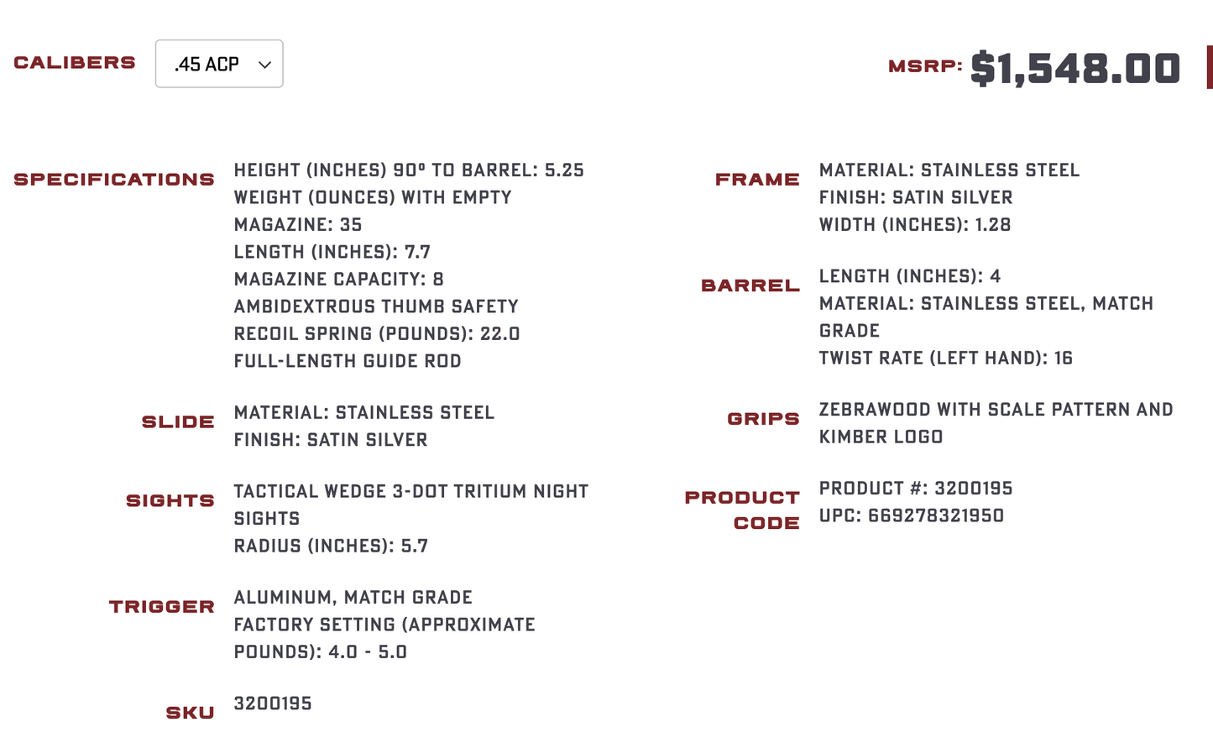Click the Barrel section heading

(750, 285)
